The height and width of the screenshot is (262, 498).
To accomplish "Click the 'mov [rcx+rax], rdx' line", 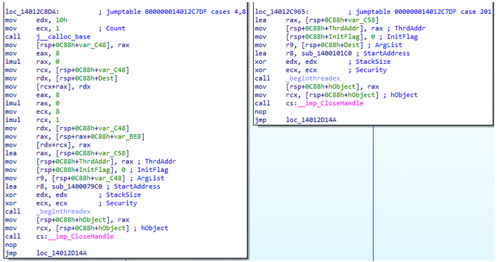I will tap(48, 86).
